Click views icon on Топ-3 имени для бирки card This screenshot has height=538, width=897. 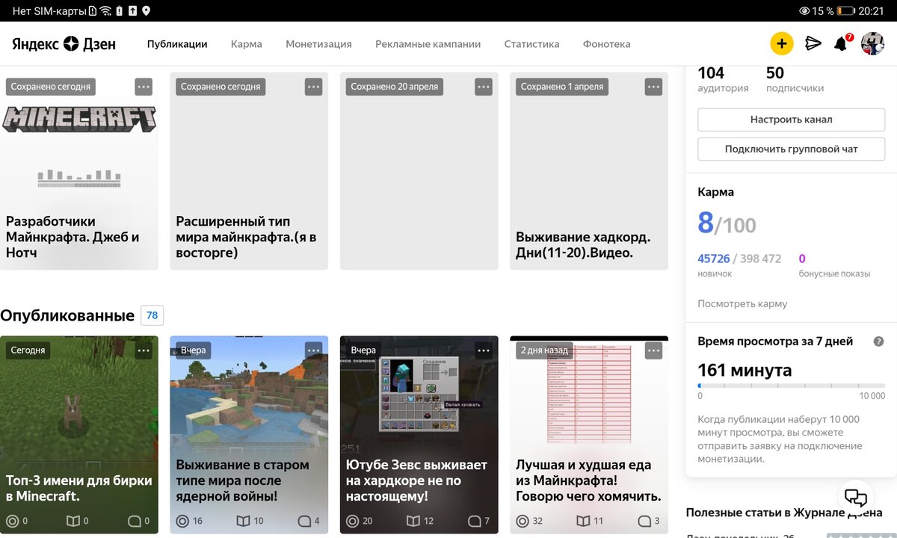[x=12, y=521]
